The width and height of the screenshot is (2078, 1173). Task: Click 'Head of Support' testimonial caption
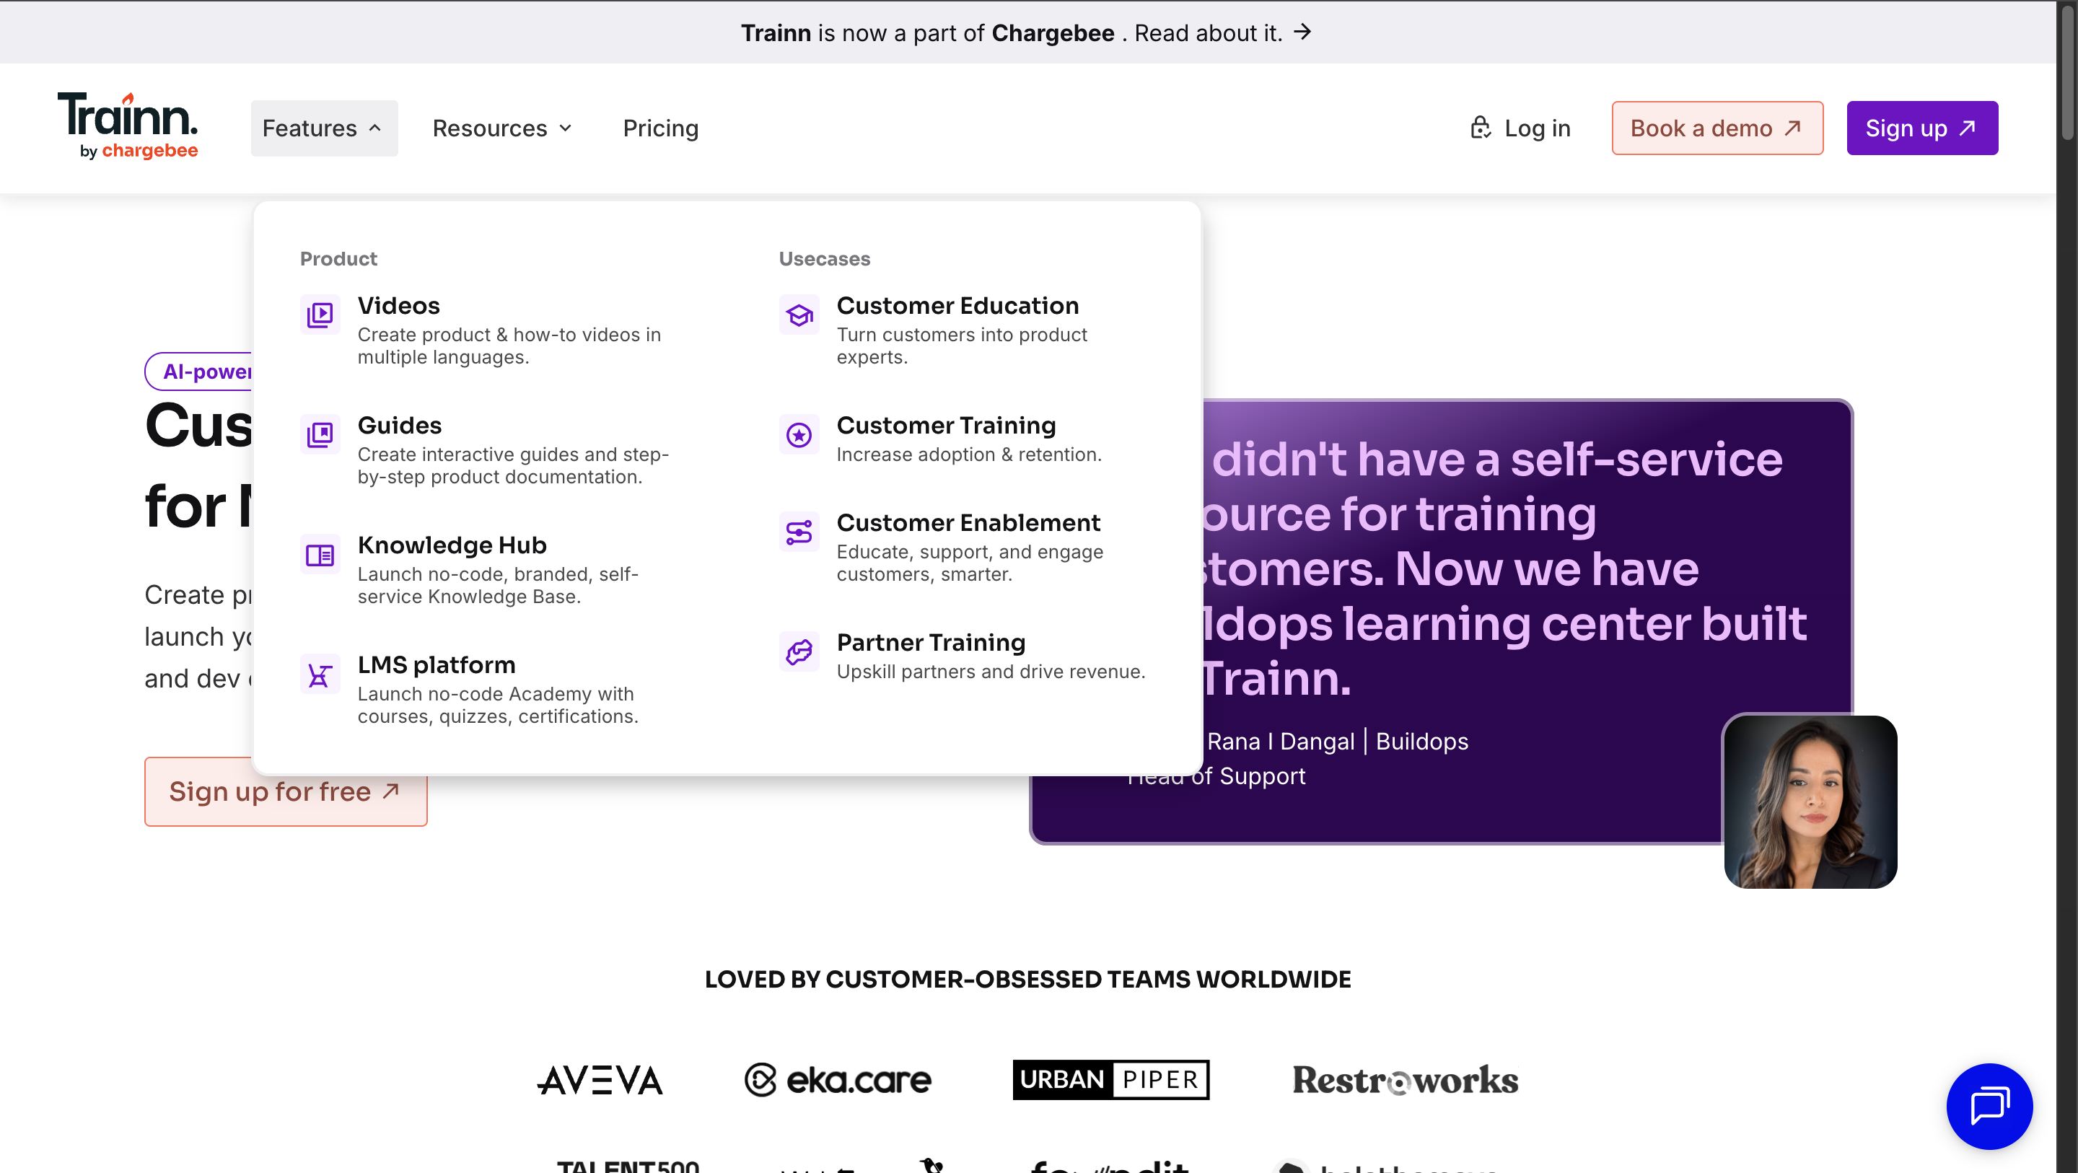click(1215, 776)
